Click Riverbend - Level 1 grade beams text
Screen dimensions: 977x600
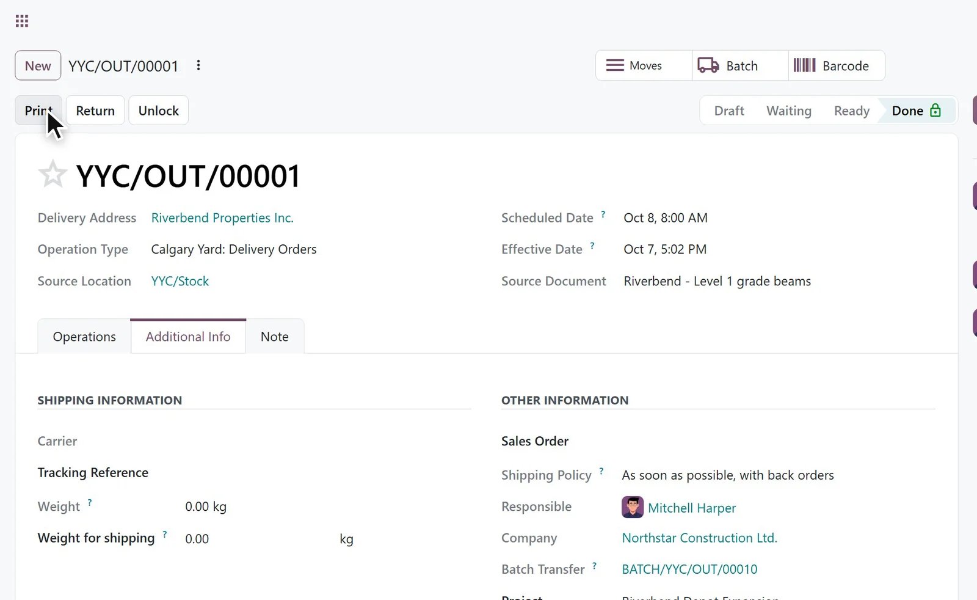coord(717,281)
